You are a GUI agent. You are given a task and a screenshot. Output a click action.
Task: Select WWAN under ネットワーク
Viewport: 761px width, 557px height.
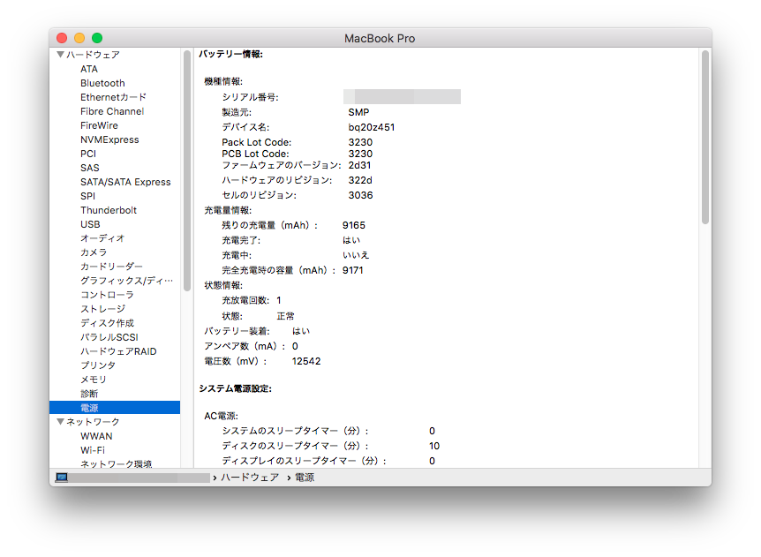point(96,436)
